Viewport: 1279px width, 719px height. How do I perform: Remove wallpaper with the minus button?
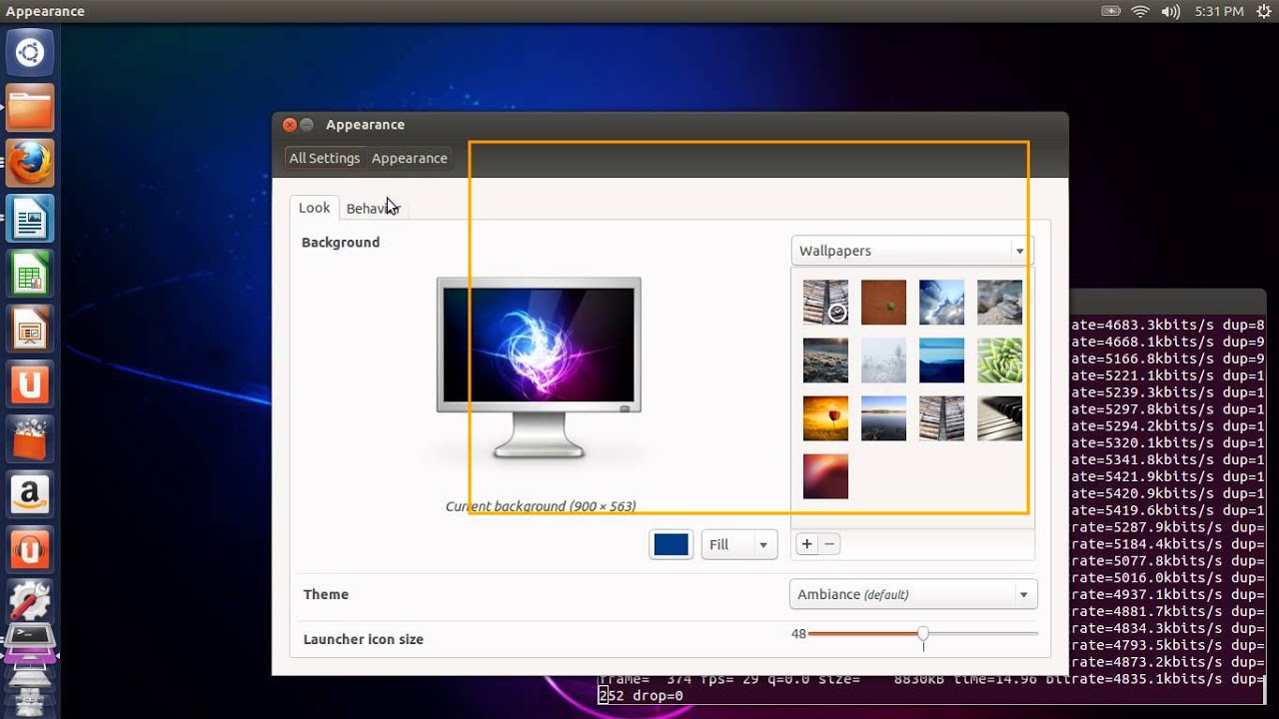(829, 544)
